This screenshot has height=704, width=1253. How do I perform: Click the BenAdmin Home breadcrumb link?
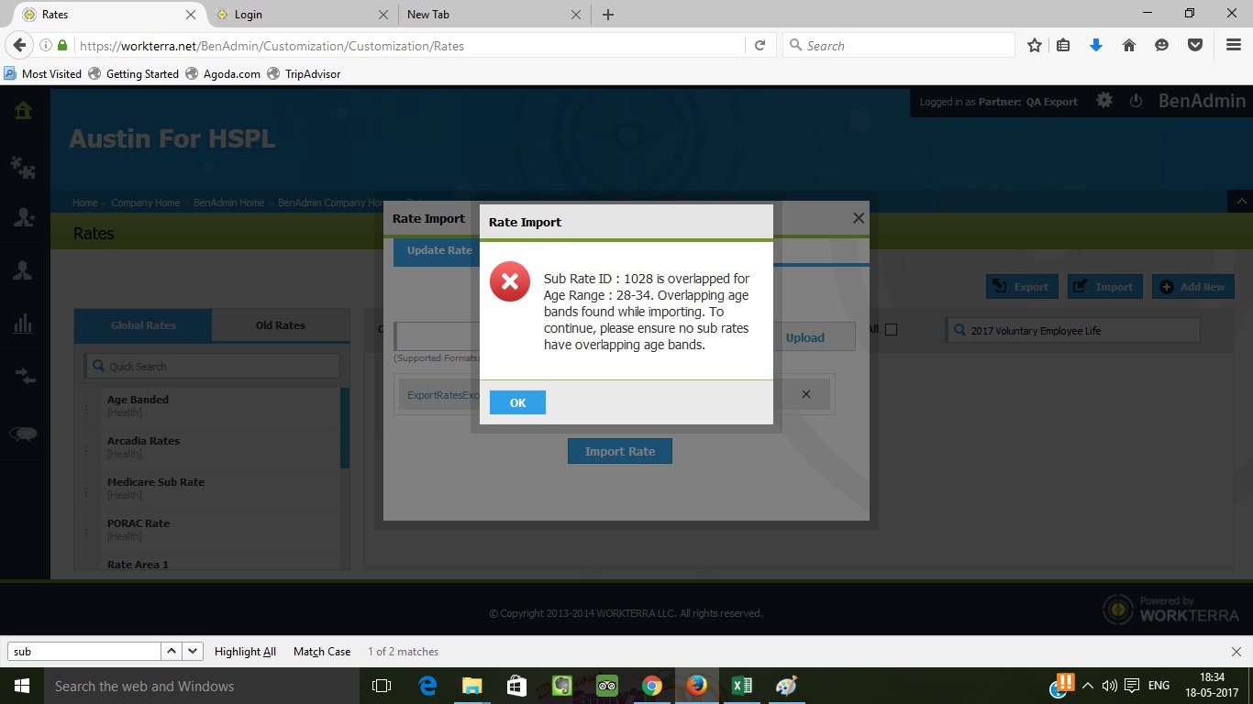click(x=228, y=203)
